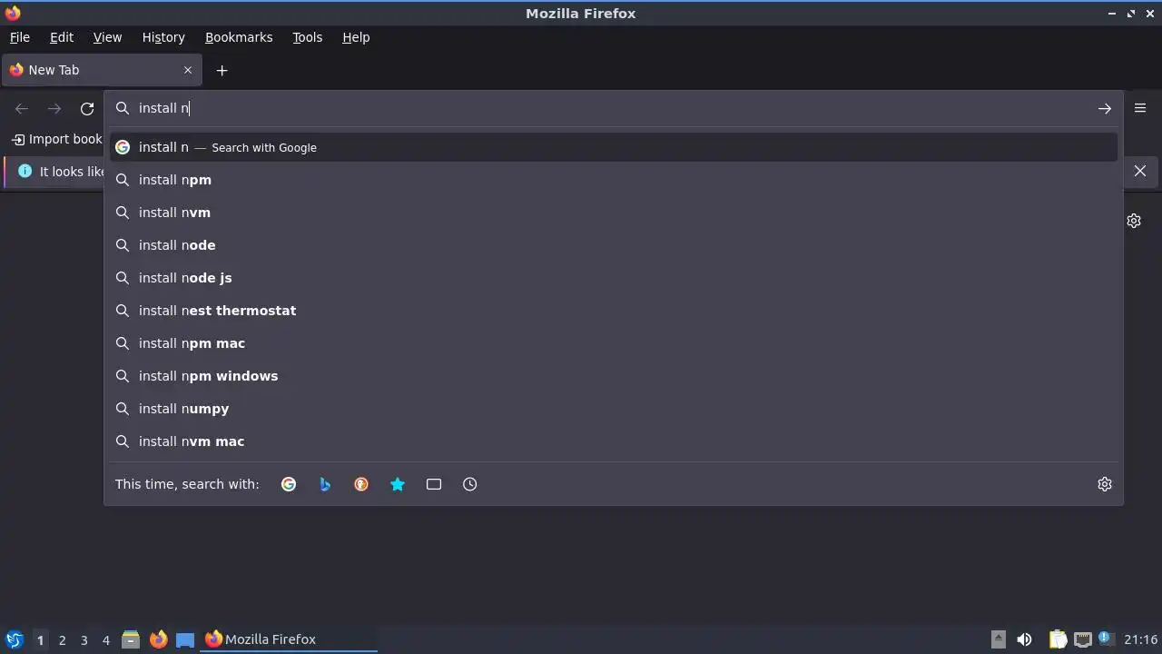The image size is (1162, 654).
Task: Open network status tray icon
Action: pos(1082,639)
